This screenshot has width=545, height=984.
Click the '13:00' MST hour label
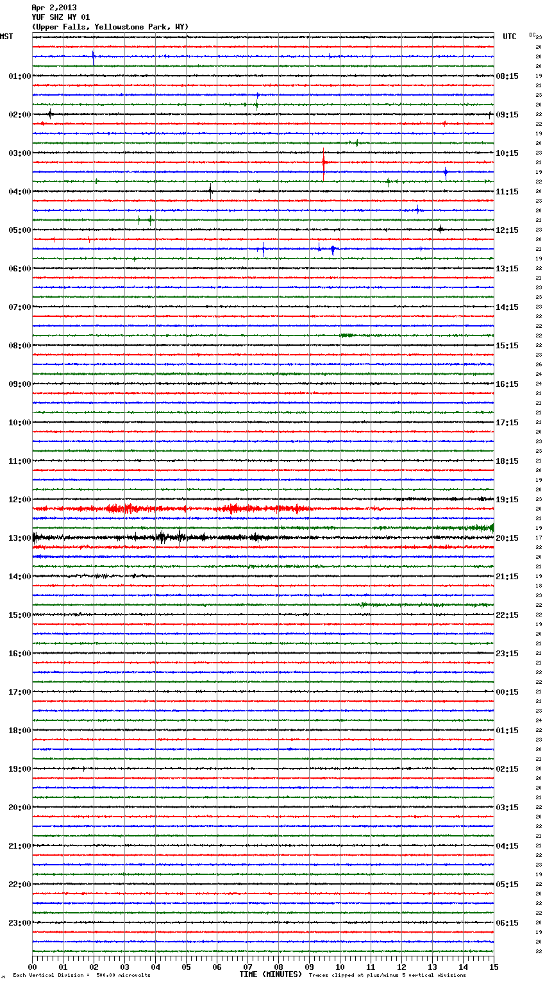click(x=20, y=538)
